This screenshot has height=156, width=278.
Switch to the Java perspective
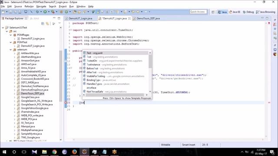pos(222,12)
